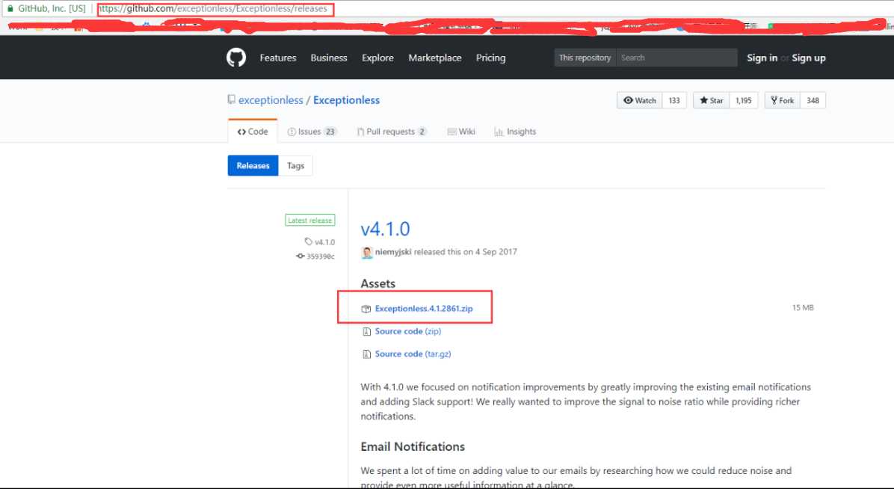The width and height of the screenshot is (894, 489).
Task: Open the 1,195 stargazers count
Action: tap(744, 100)
